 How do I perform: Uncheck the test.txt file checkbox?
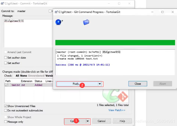tap(7, 85)
